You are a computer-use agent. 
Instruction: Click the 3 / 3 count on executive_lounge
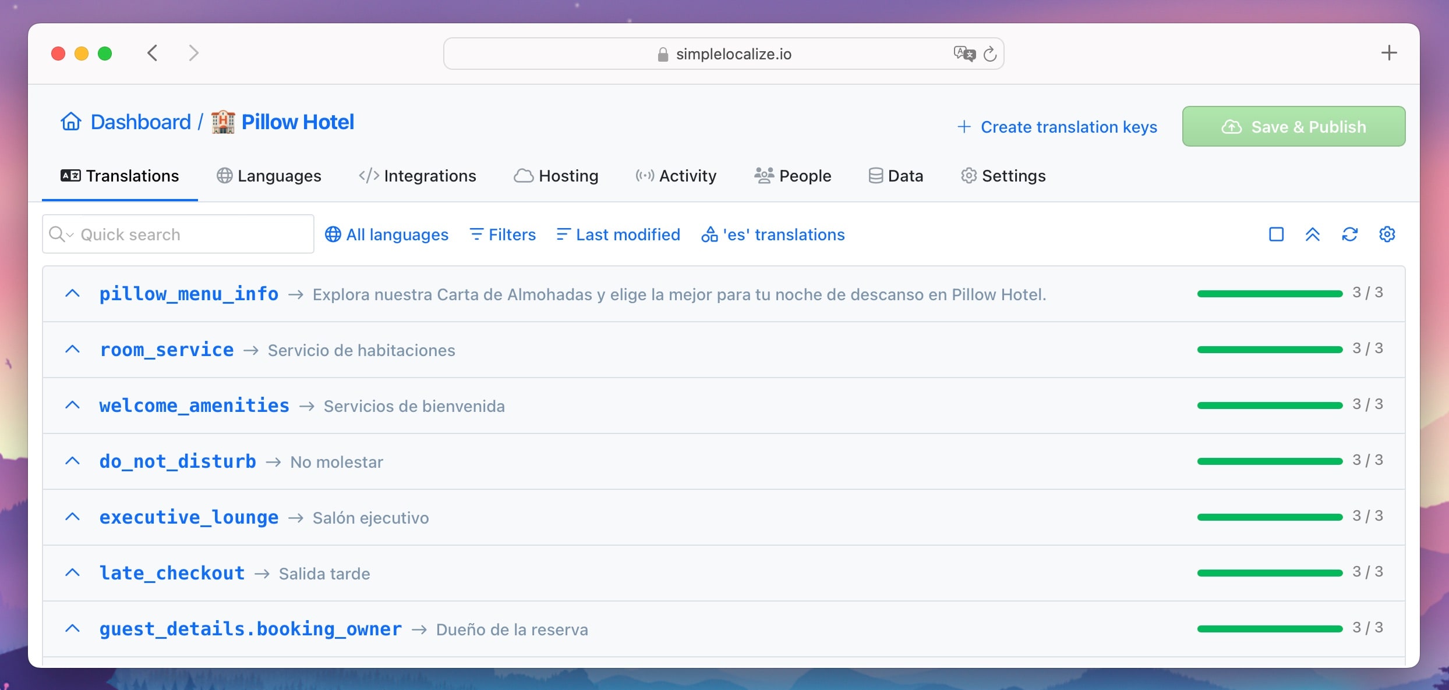tap(1367, 516)
